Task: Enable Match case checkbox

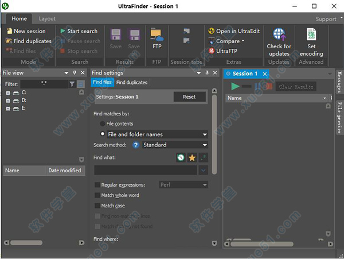Action: (x=97, y=206)
